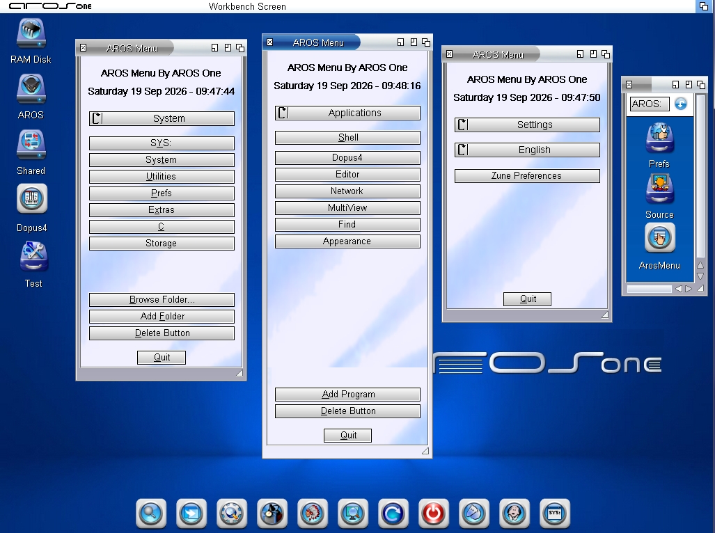This screenshot has width=715, height=533.
Task: Select the AROS drive icon on desktop
Action: (x=31, y=89)
